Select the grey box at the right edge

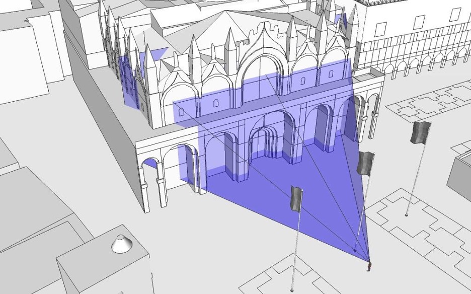462,171
